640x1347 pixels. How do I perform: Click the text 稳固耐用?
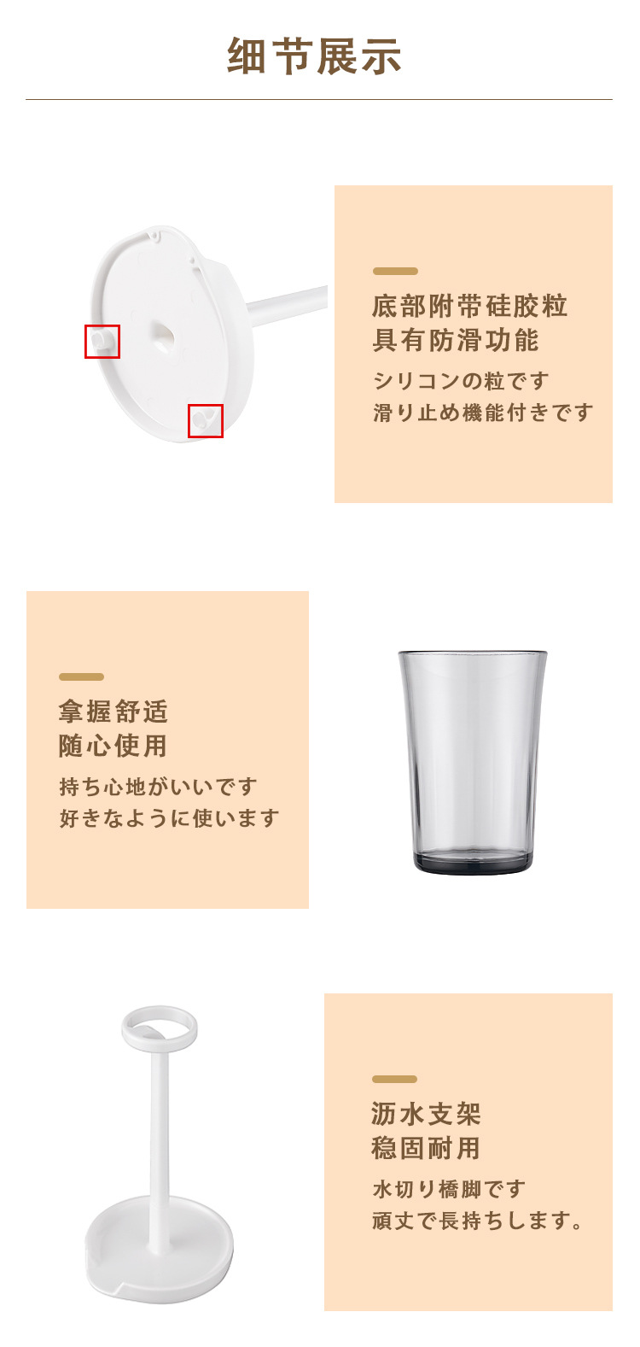pos(427,1148)
